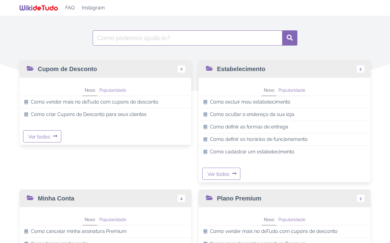Open the Instagram navigation link
This screenshot has height=243, width=390.
(93, 8)
